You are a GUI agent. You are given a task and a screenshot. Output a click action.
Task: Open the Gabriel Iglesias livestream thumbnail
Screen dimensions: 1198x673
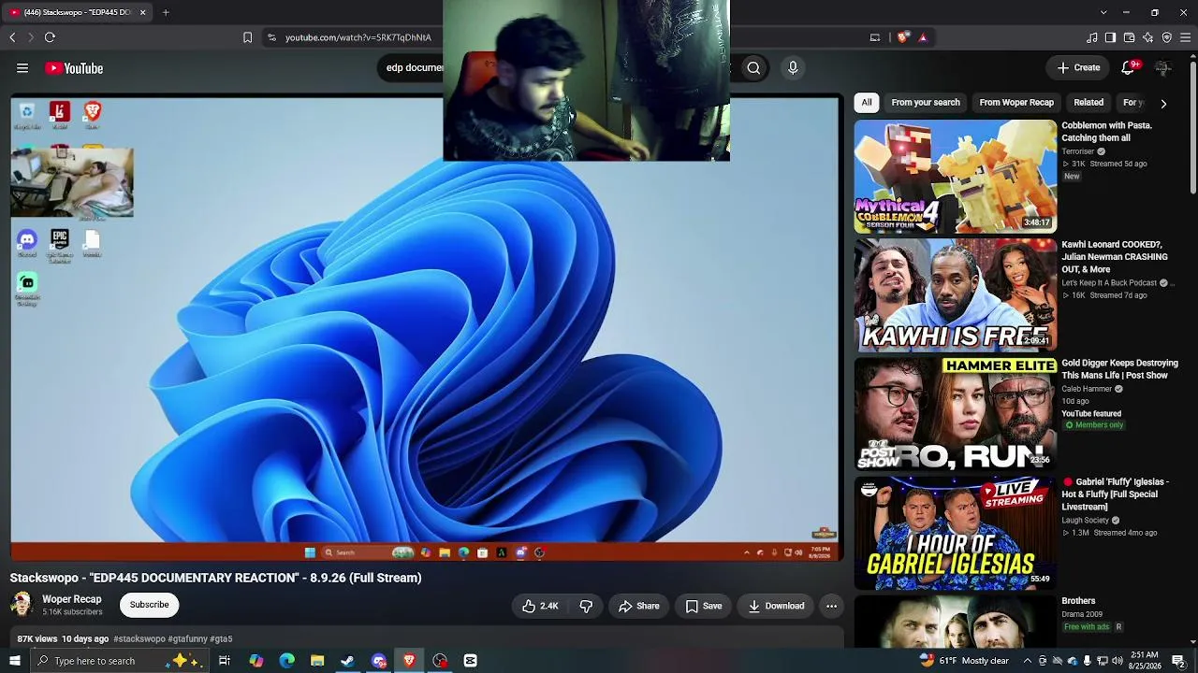pos(955,533)
